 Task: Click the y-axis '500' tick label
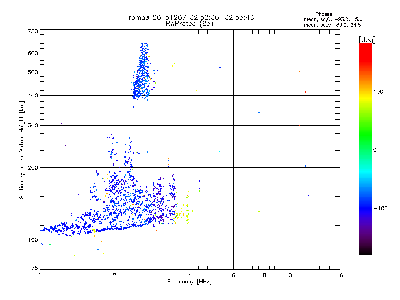(x=33, y=72)
